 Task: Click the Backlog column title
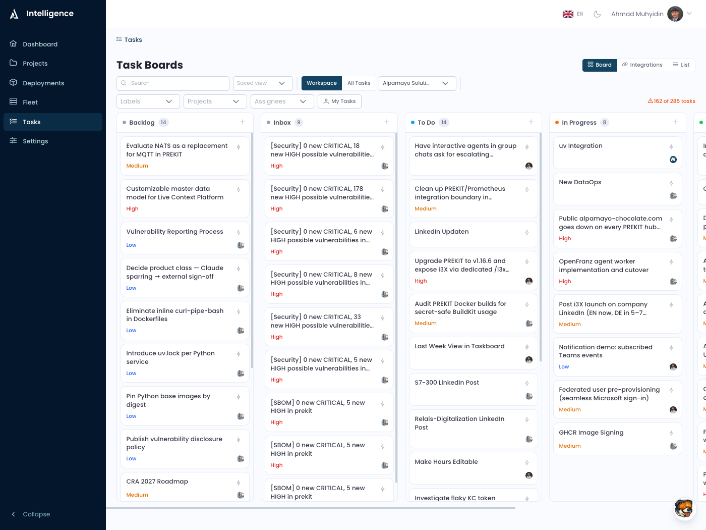click(142, 123)
